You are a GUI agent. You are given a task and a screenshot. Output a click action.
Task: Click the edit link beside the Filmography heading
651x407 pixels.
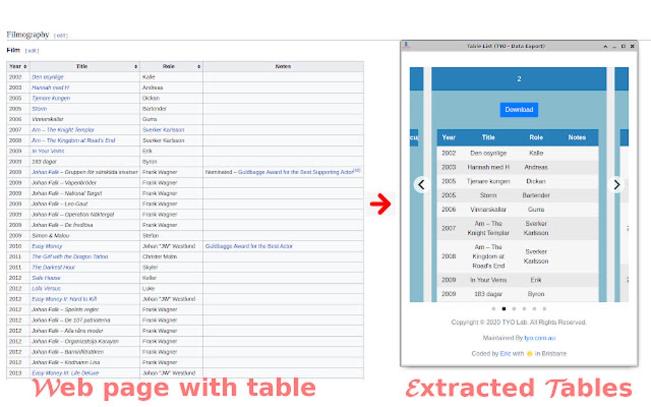tap(60, 34)
